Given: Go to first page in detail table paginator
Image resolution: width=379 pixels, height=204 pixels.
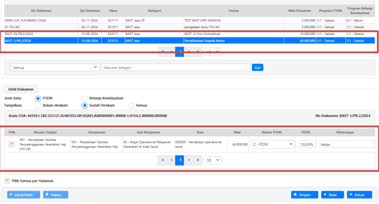Looking at the screenshot, I should [x=163, y=160].
